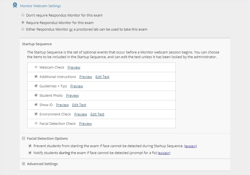Choose the "Either Respondus Monitor or a proctored lab" radio

(23, 29)
